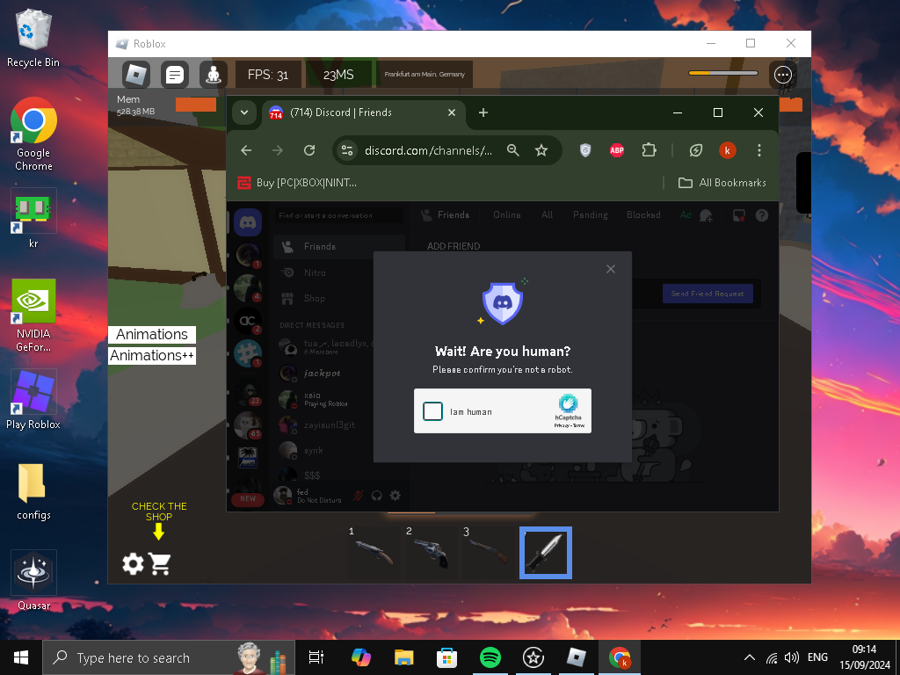Open the Buy [PC|XBOX|NINT... bookmark
This screenshot has width=900, height=675.
[297, 183]
